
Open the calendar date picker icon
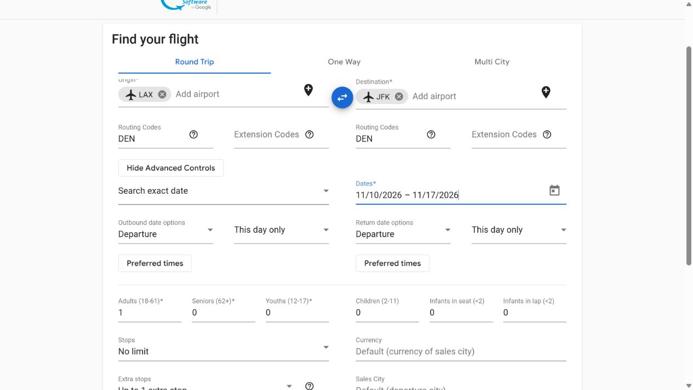(x=554, y=190)
